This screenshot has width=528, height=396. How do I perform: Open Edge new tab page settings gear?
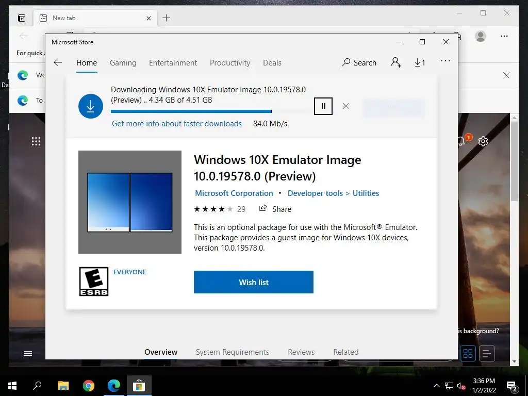click(483, 141)
